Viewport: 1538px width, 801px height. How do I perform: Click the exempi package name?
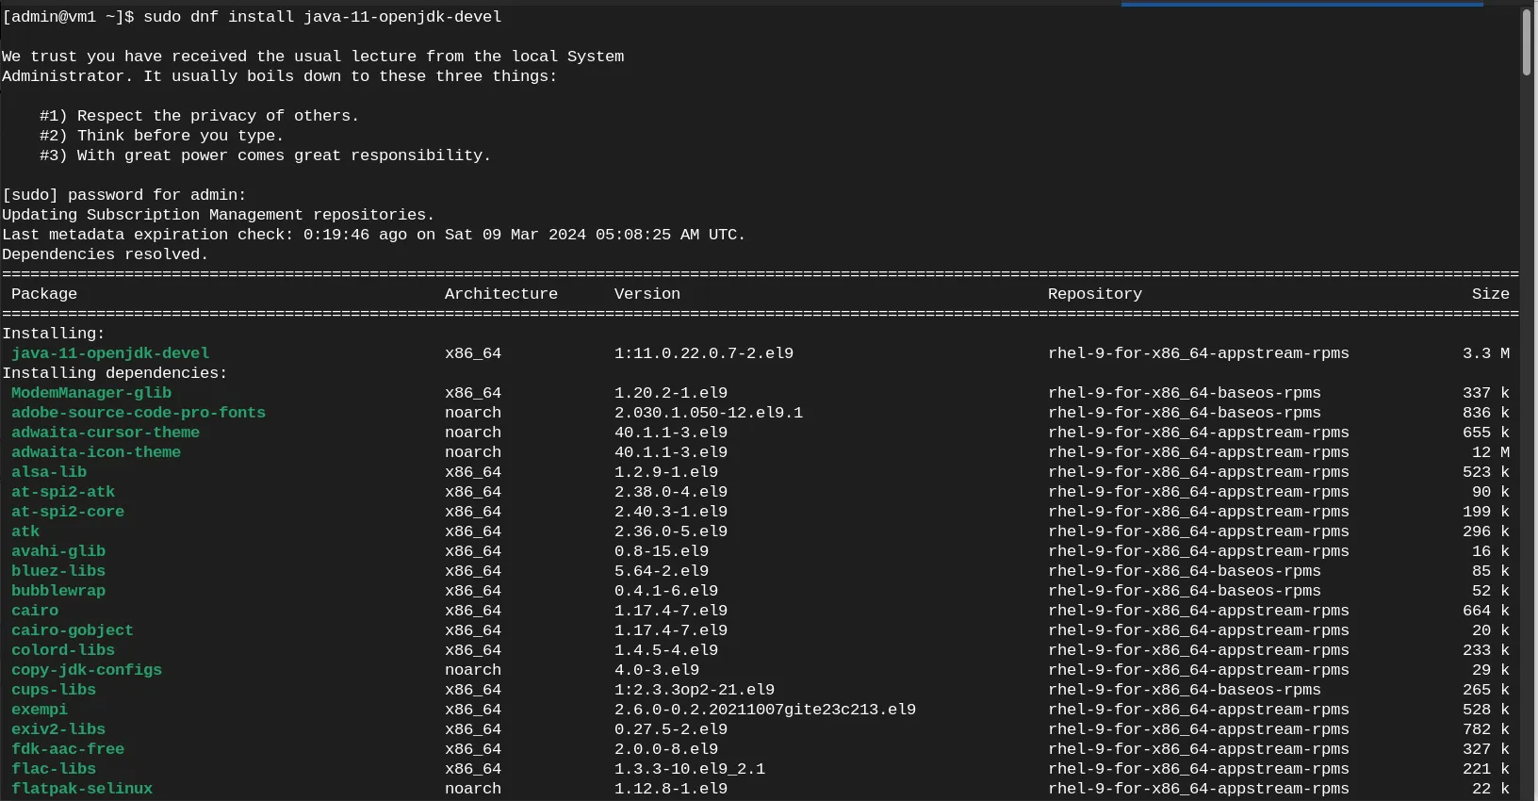pos(40,710)
